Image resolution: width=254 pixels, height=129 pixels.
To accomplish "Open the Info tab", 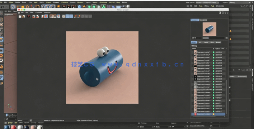I will pos(200,43).
